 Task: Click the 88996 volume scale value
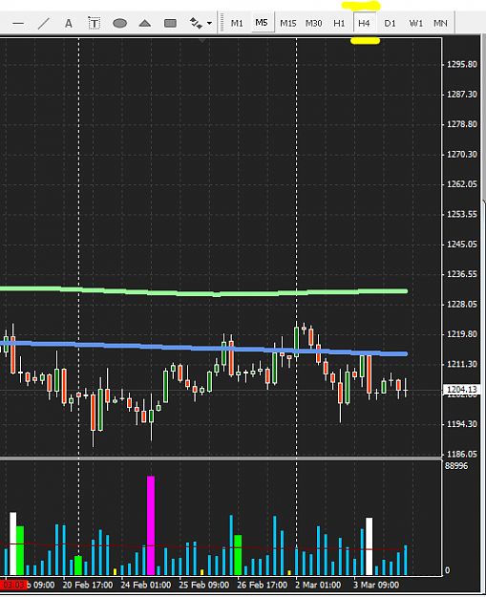(x=456, y=466)
